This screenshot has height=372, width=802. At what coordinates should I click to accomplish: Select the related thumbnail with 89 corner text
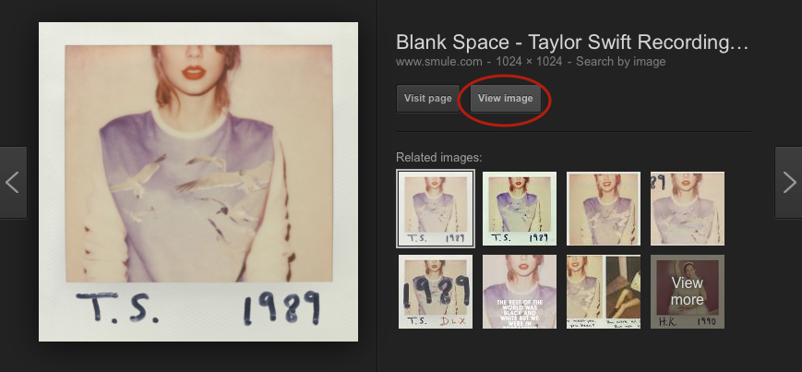click(687, 209)
